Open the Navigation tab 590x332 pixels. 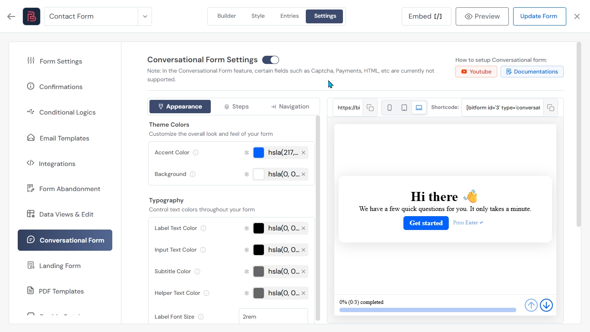click(x=290, y=107)
